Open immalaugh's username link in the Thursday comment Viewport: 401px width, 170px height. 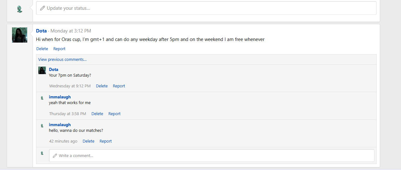(60, 97)
